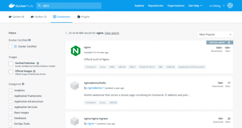Click the nginx/nginx-ingress cube icon
Viewport: 242px width, 128px height.
click(x=75, y=121)
